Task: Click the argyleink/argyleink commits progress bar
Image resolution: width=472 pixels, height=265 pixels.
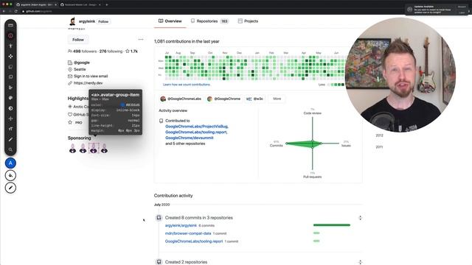Action: click(332, 225)
